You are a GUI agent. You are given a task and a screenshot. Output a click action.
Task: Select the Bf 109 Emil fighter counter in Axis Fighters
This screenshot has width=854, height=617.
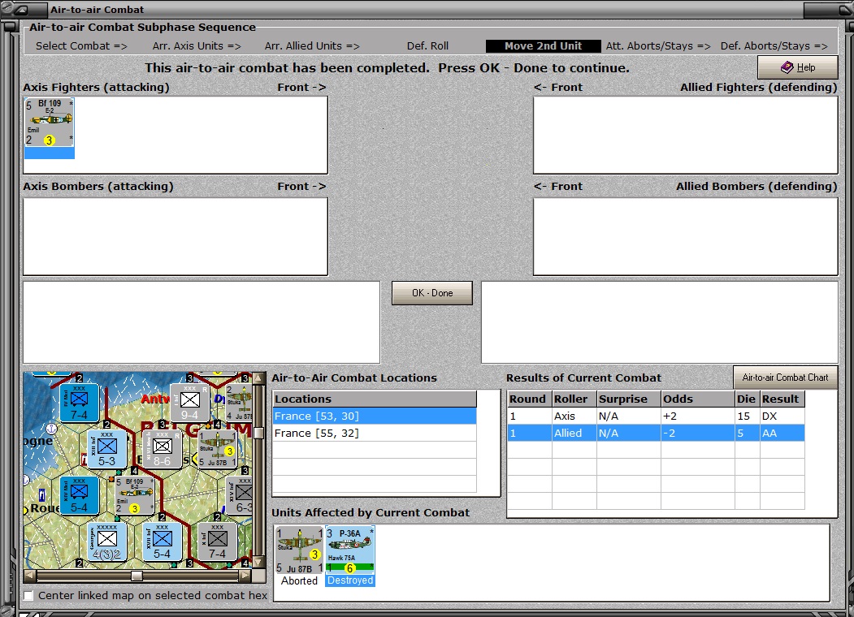click(x=49, y=123)
